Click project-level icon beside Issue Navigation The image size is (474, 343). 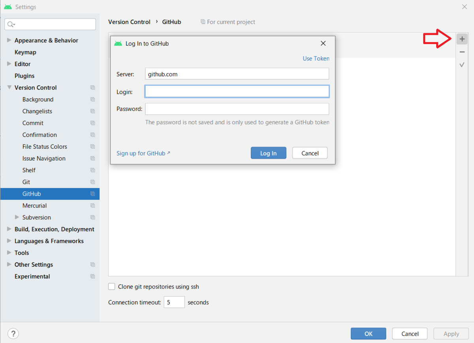pos(93,158)
